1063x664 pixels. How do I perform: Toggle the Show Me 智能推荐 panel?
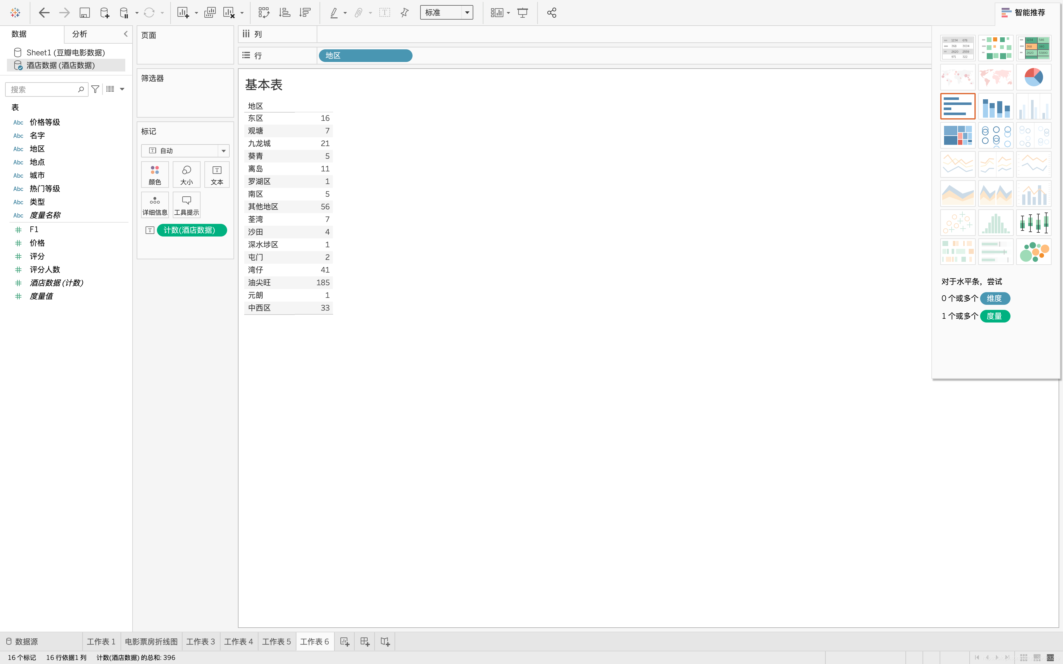coord(1023,13)
